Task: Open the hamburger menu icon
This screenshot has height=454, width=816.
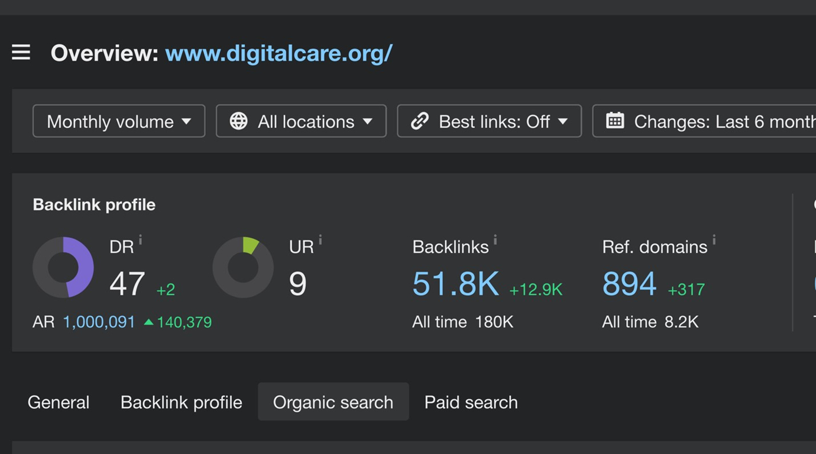Action: (x=21, y=53)
